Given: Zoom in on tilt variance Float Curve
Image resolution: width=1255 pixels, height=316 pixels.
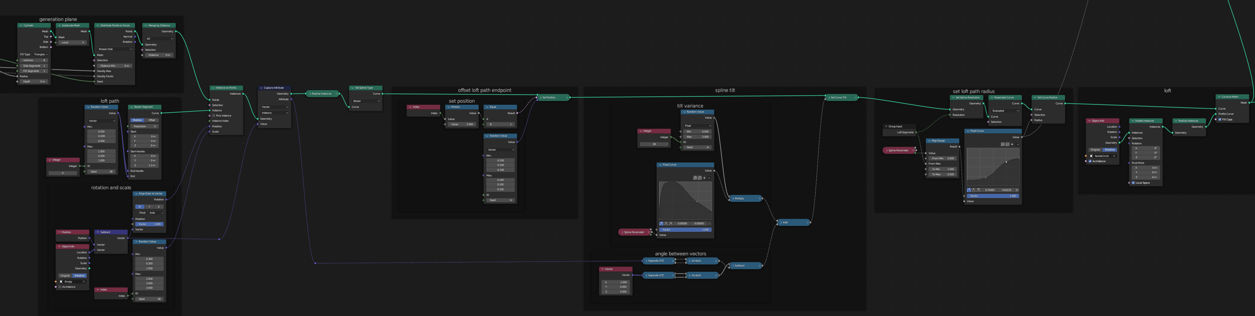Looking at the screenshot, I should pos(695,178).
